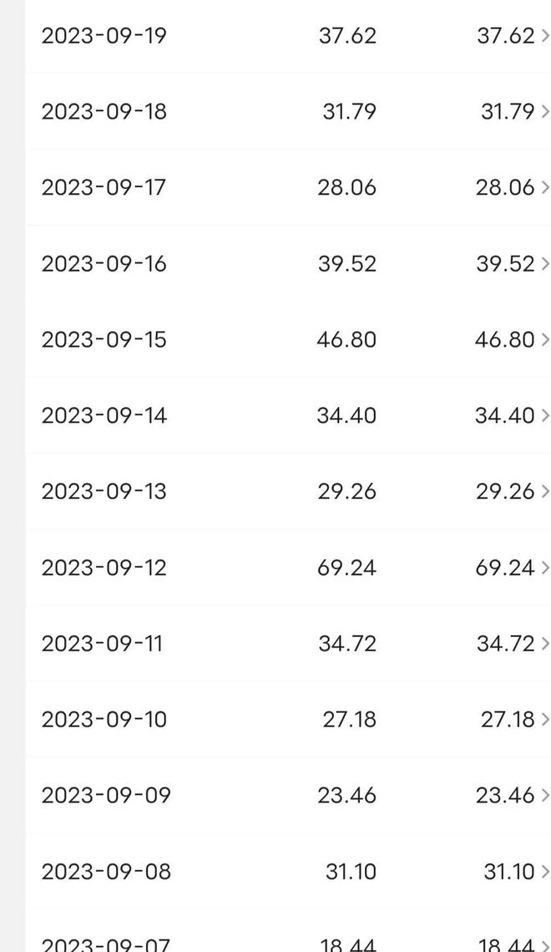The height and width of the screenshot is (952, 551).
Task: Open the chevron for the 2023-09-09 row
Action: point(545,796)
